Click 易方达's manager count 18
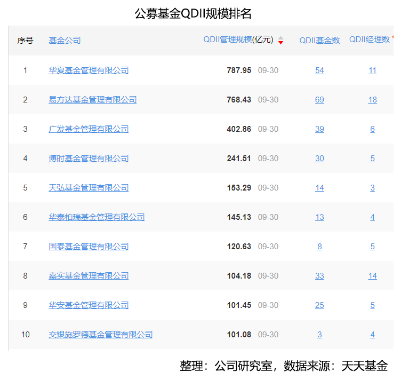The image size is (401, 380). [x=372, y=100]
